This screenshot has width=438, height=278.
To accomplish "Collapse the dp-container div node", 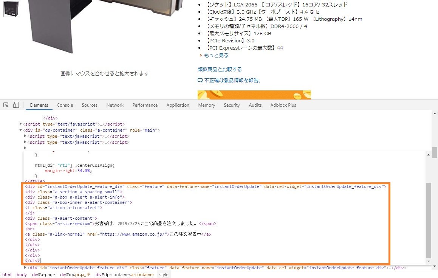I will pyautogui.click(x=21, y=130).
